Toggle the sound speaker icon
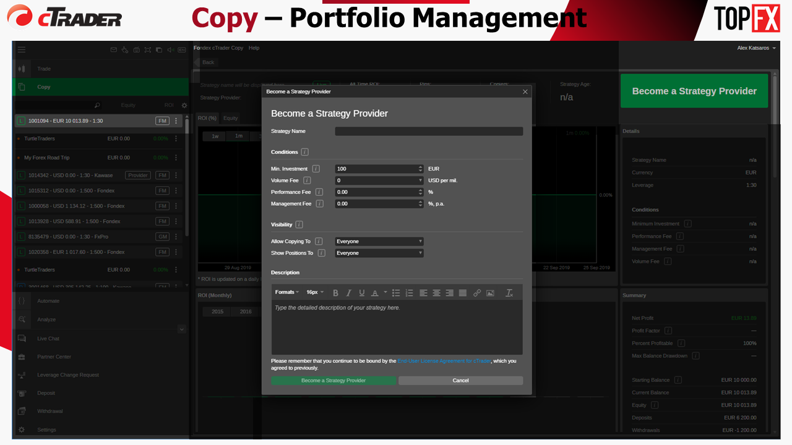 tap(170, 50)
